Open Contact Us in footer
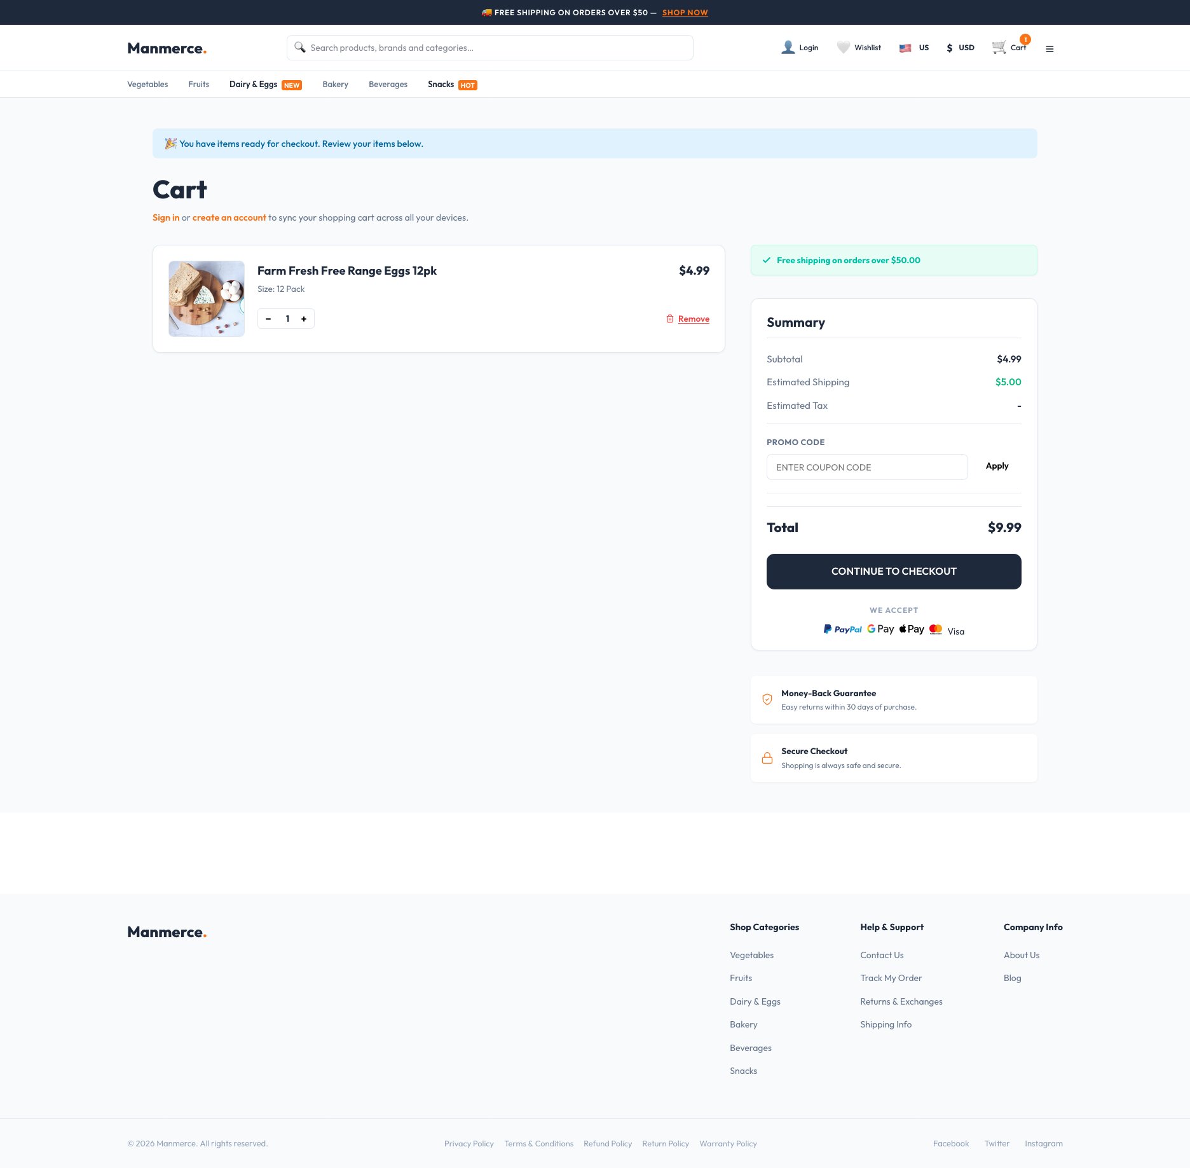The image size is (1190, 1168). click(x=882, y=955)
